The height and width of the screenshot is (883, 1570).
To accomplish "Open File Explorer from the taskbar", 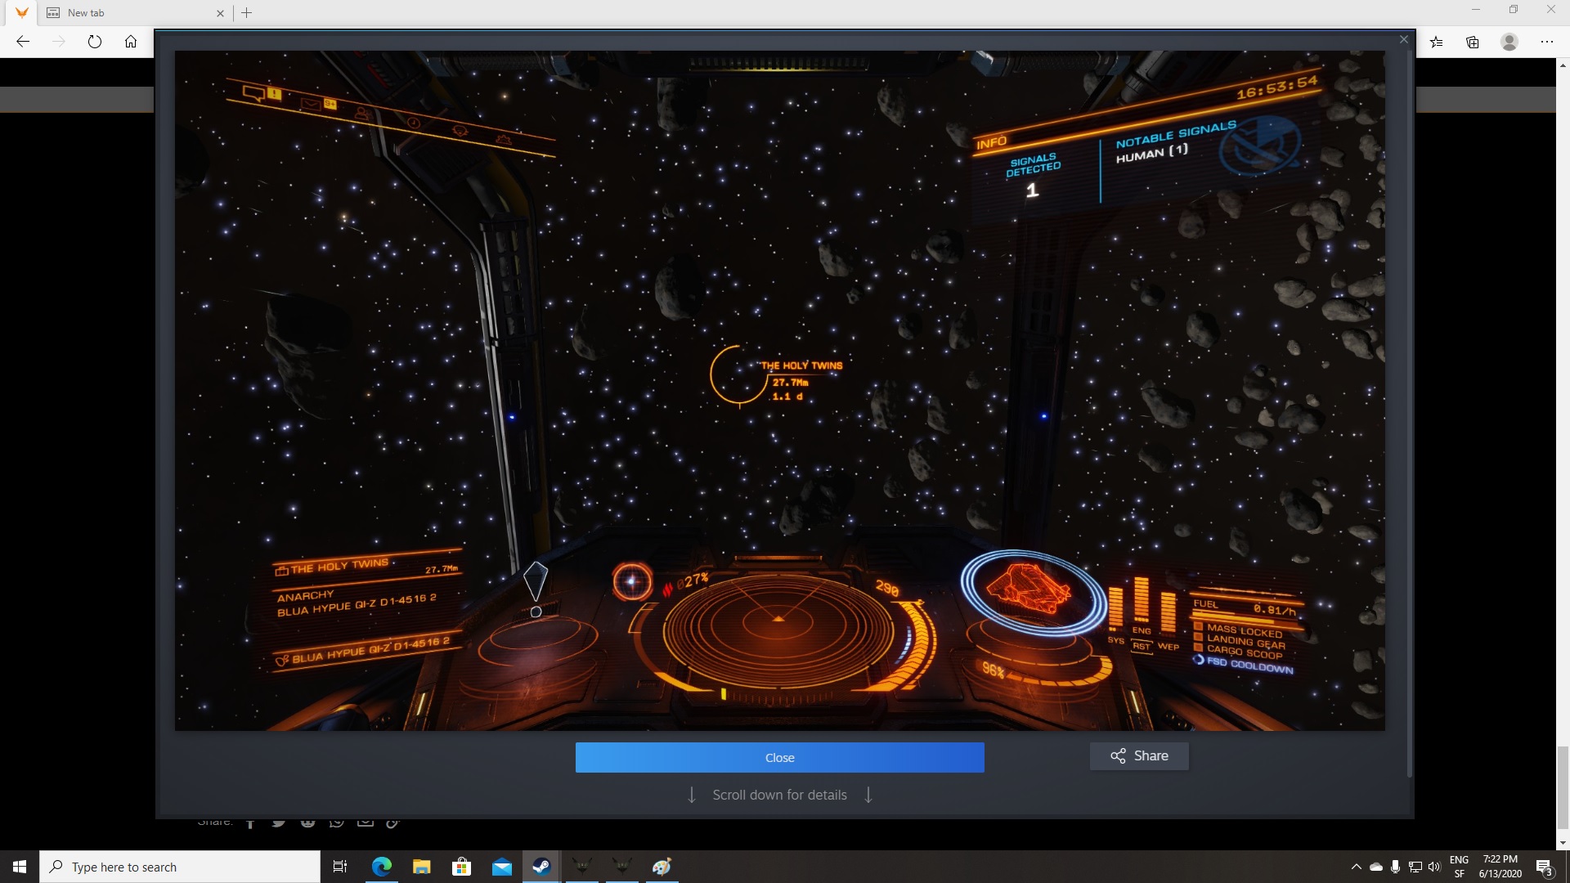I will (422, 867).
